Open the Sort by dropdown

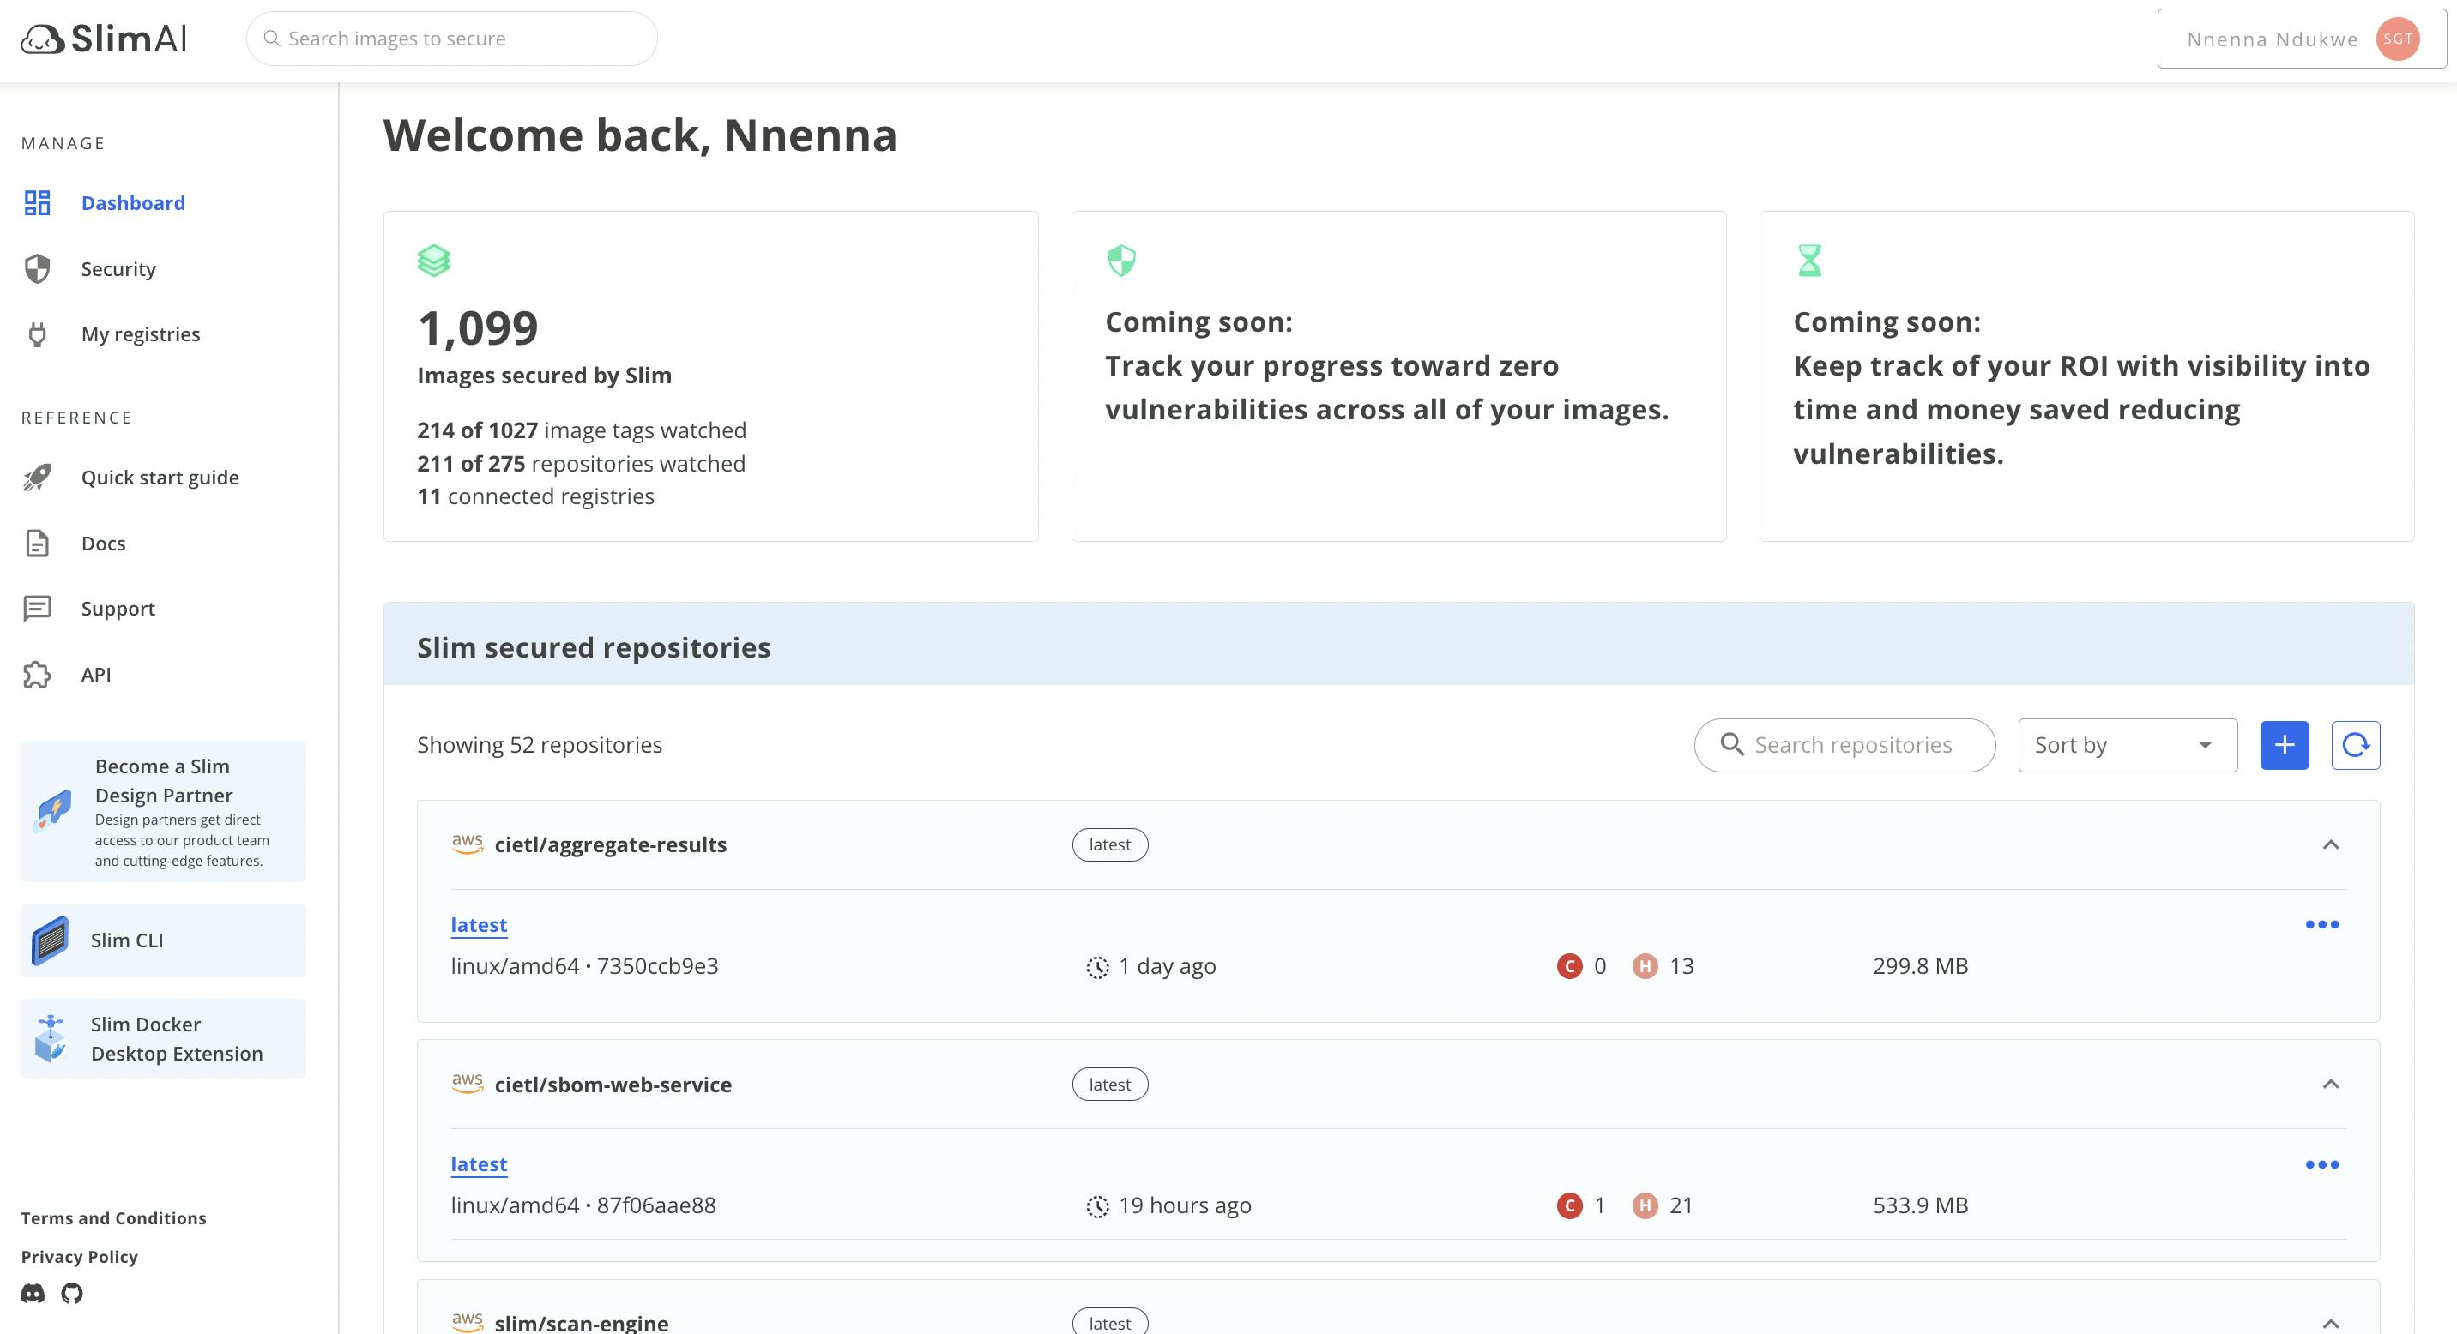2128,745
